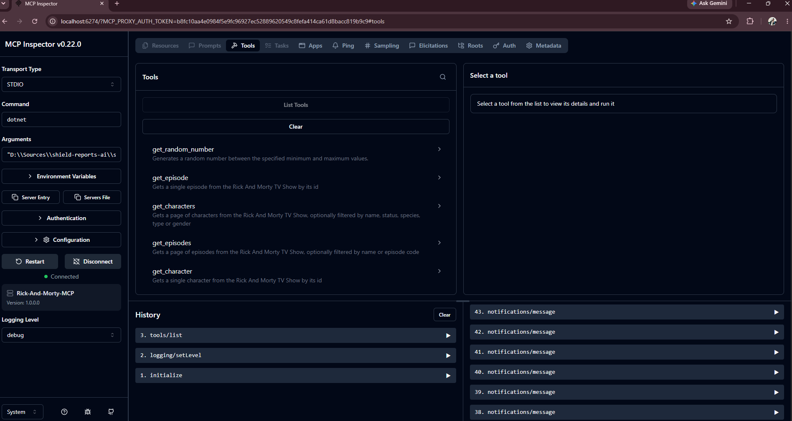
Task: Go back in browser history
Action: coord(5,21)
